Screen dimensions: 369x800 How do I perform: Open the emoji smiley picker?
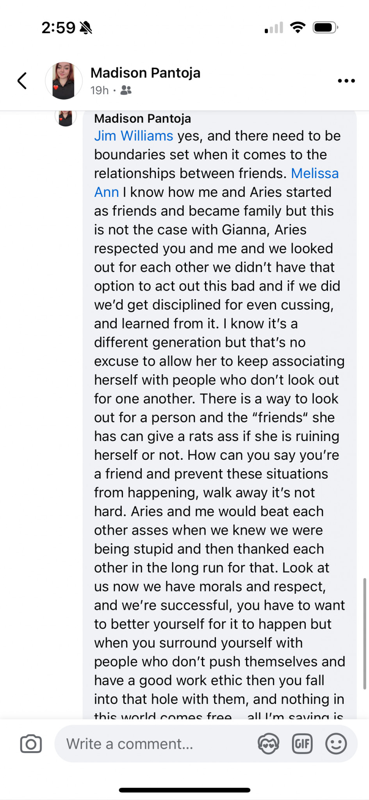[x=336, y=744]
